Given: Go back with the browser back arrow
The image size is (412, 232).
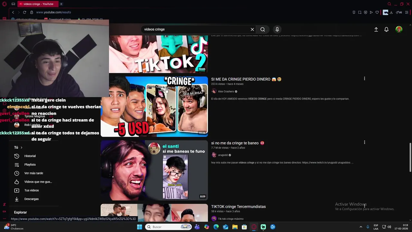Looking at the screenshot, I should (13, 12).
